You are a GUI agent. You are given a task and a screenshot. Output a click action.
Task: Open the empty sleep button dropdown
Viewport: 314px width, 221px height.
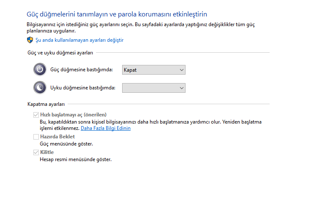point(154,88)
